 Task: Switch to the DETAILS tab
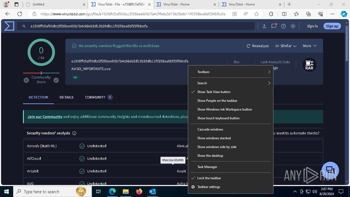point(66,97)
